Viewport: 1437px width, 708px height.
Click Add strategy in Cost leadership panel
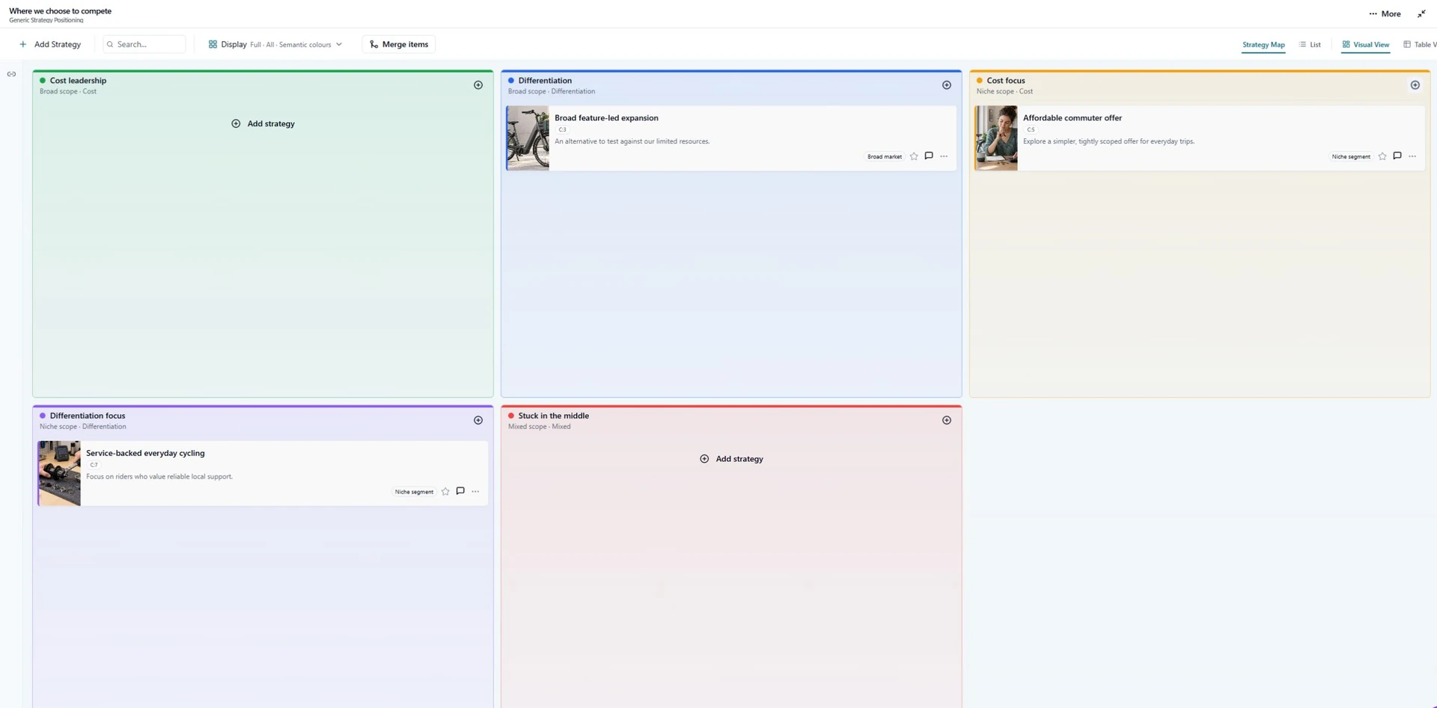click(x=263, y=123)
